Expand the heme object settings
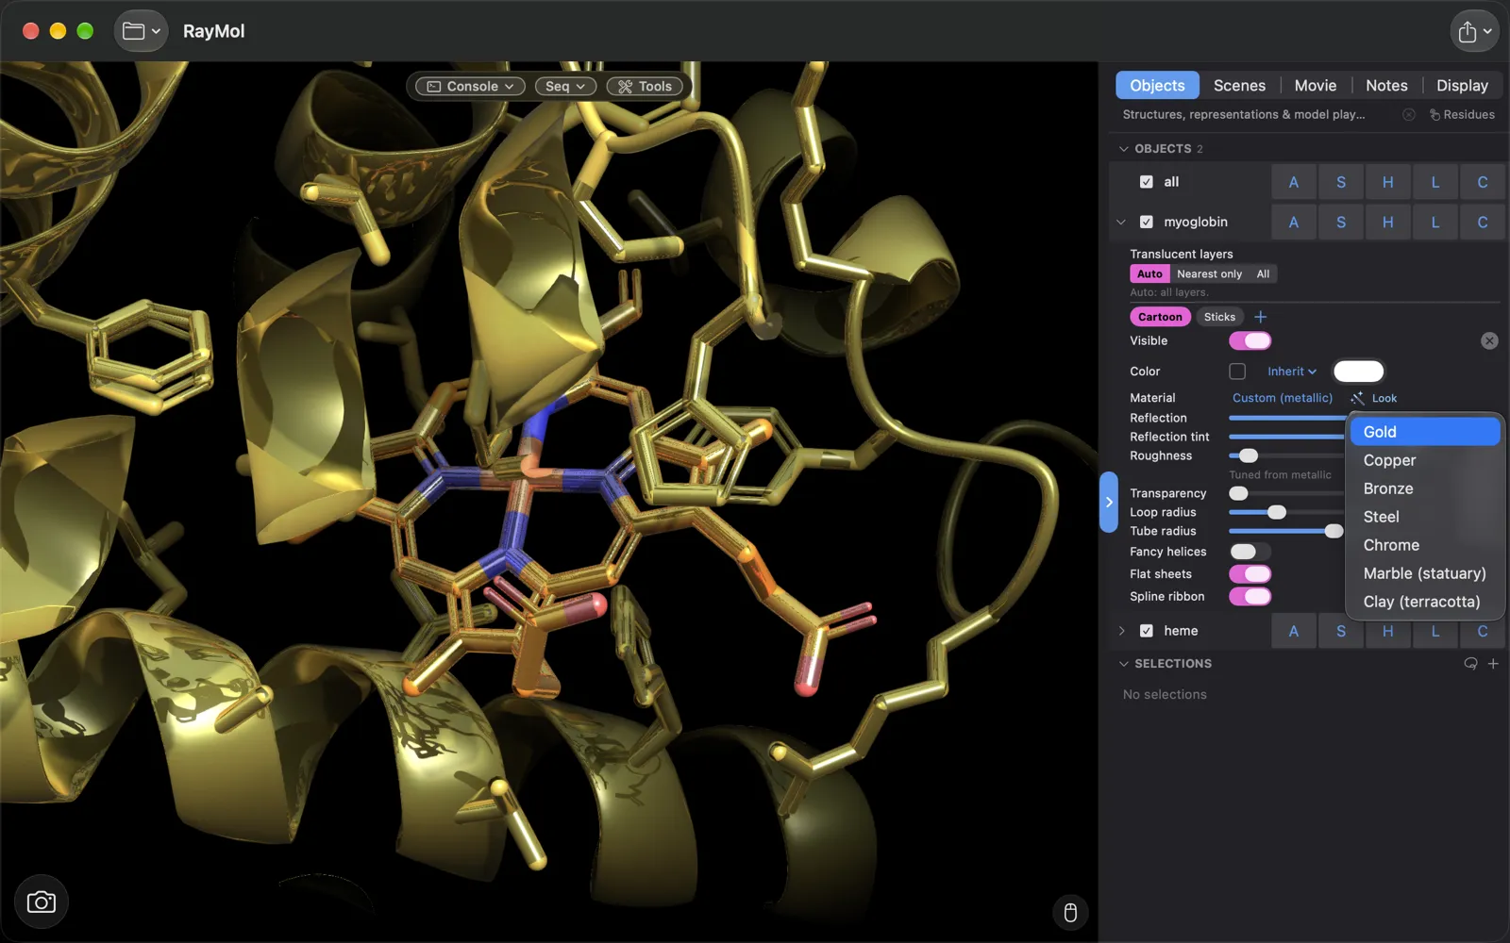 tap(1121, 631)
